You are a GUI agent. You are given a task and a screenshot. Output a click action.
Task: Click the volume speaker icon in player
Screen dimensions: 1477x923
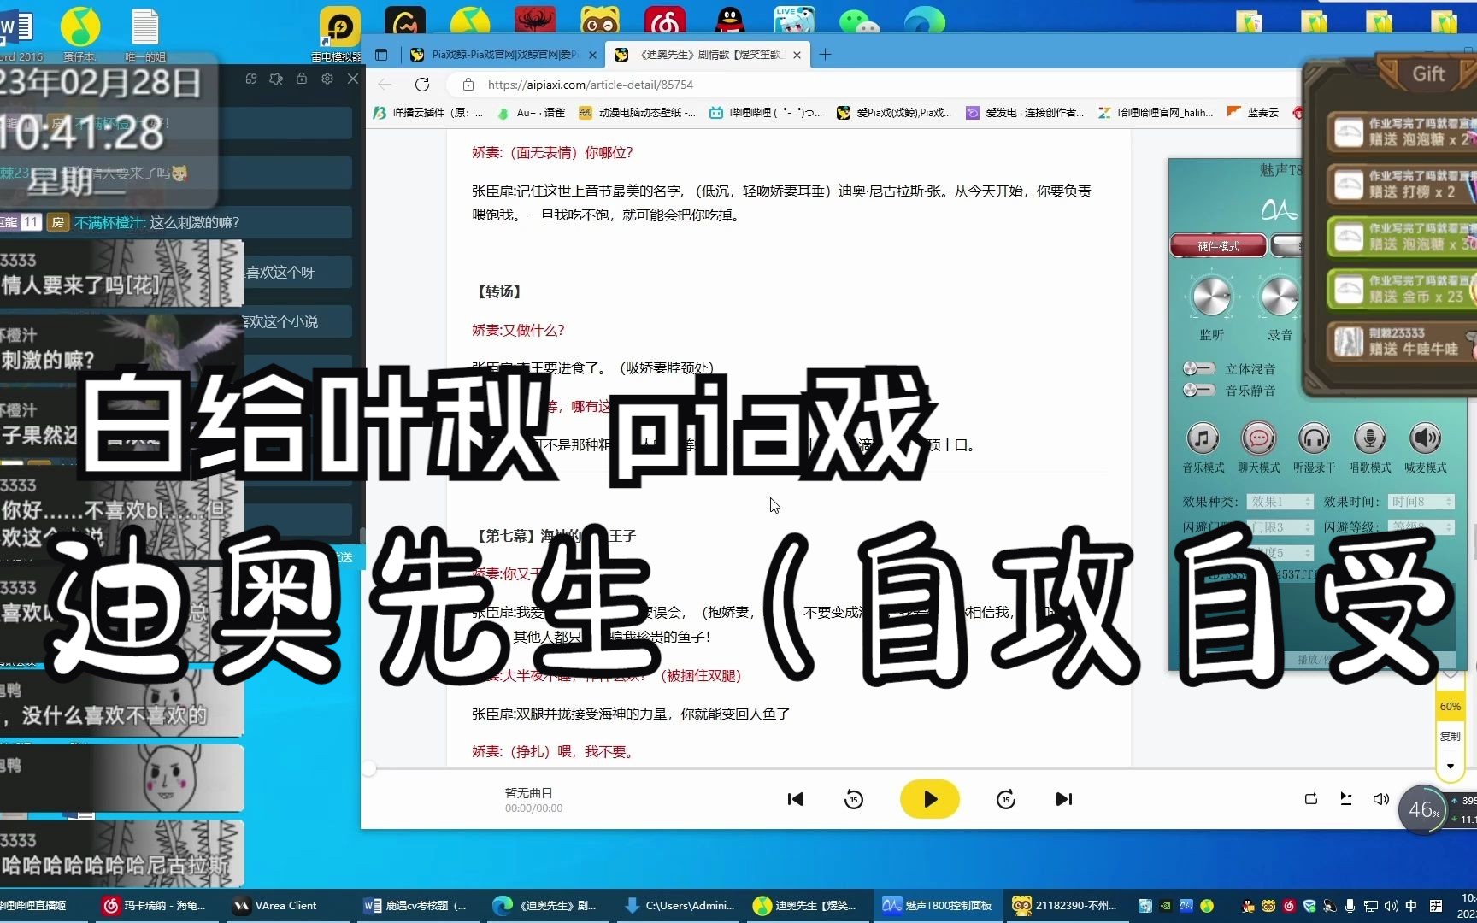click(x=1380, y=799)
